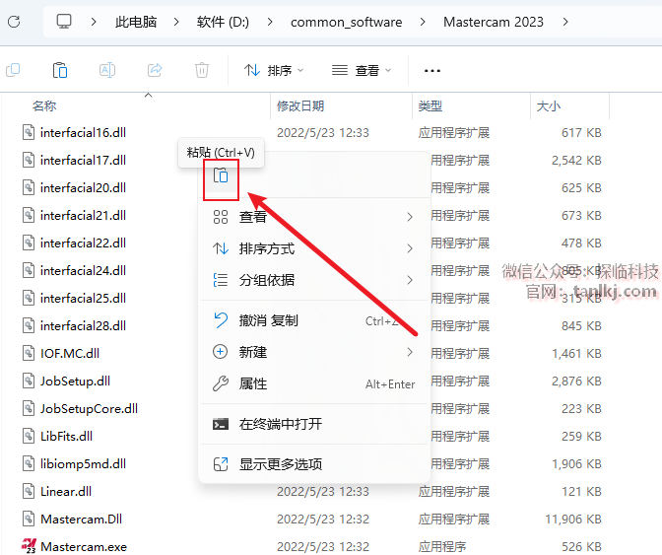
Task: Click the 2,876 KB size cell
Action: [576, 381]
